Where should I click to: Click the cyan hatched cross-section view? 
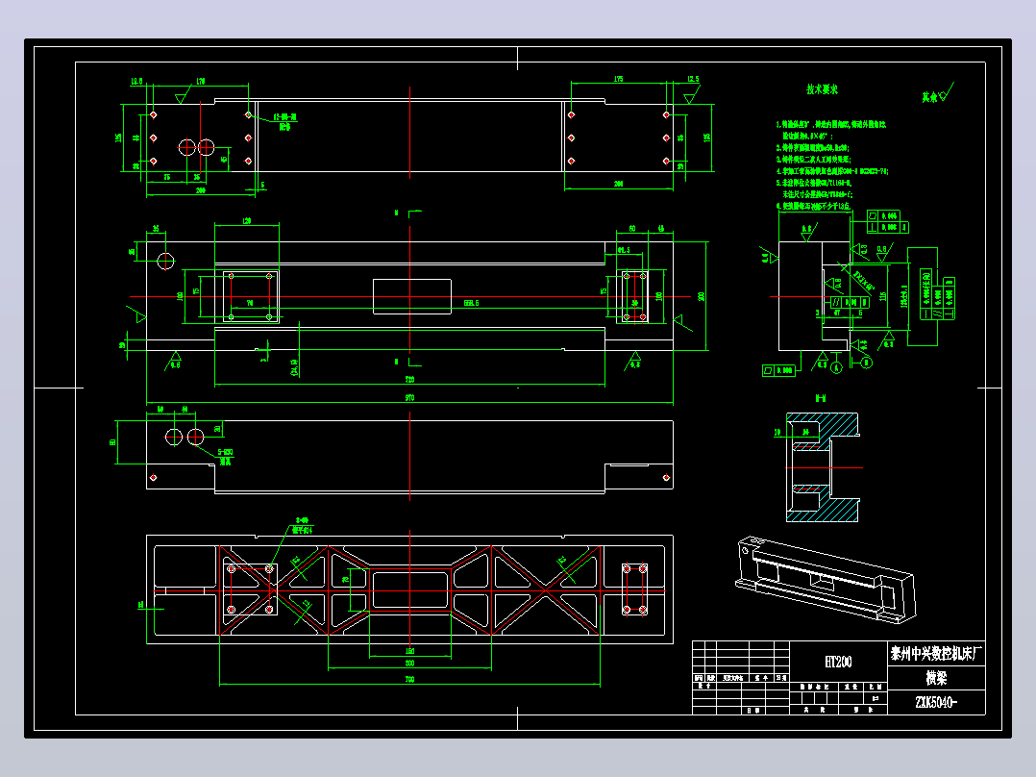pos(823,467)
